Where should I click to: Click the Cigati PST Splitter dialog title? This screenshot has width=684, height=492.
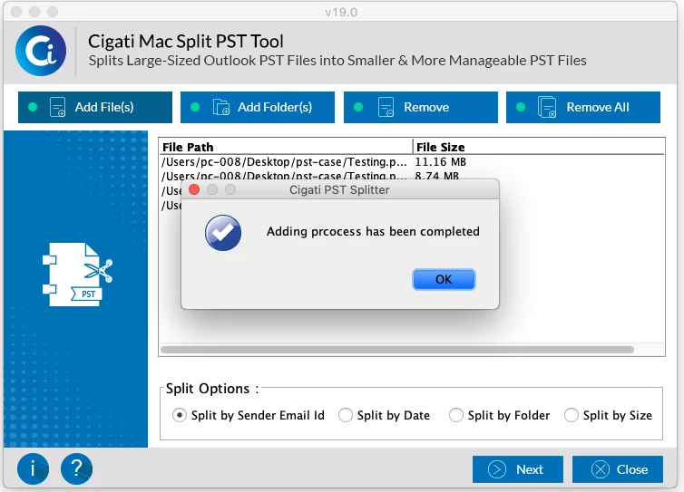[x=339, y=190]
